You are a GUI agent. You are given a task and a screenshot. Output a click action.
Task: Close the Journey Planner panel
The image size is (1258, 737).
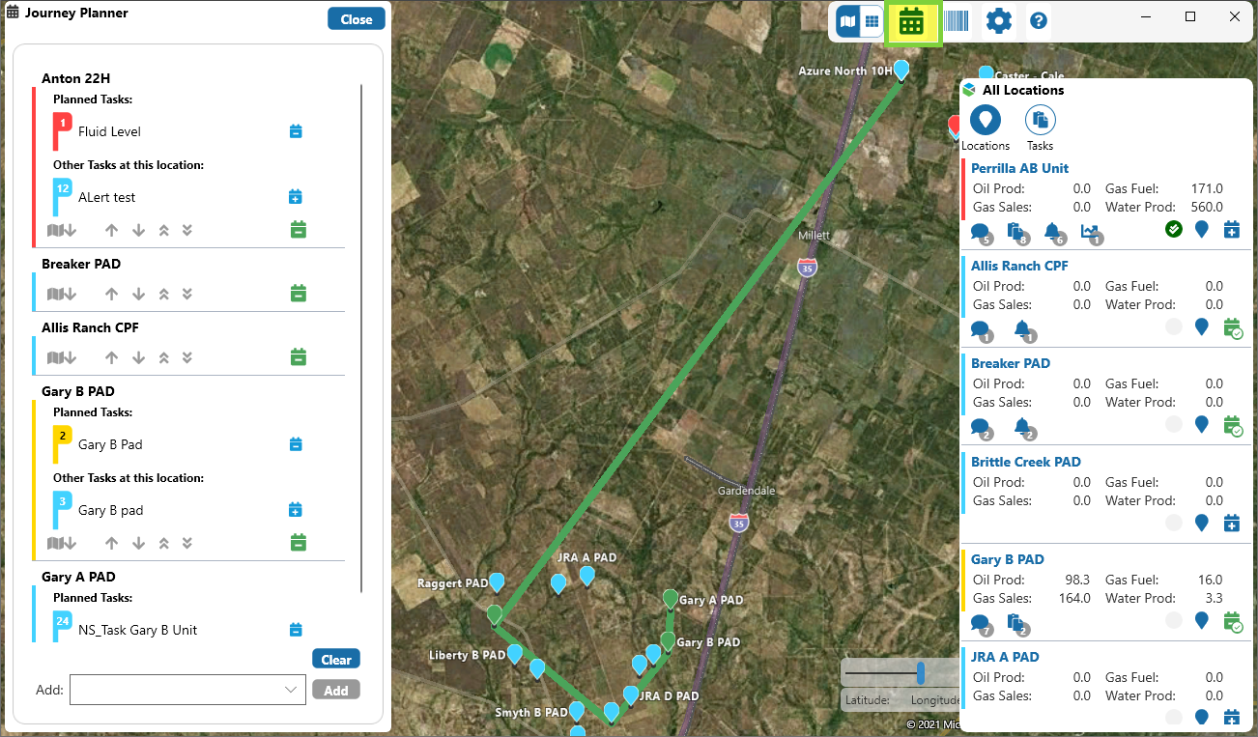click(357, 19)
